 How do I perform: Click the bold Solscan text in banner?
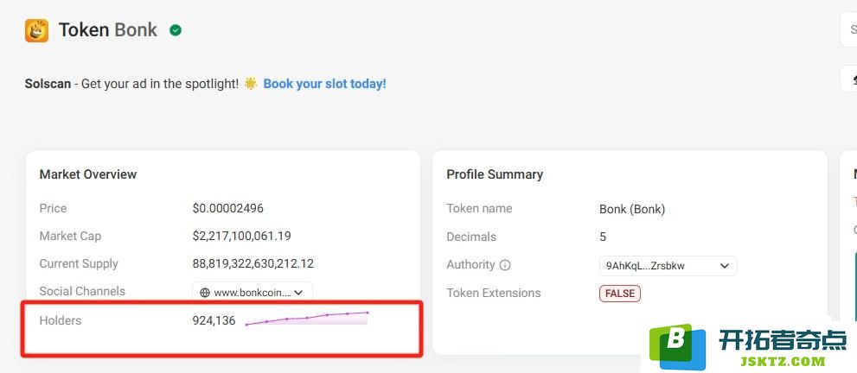48,84
